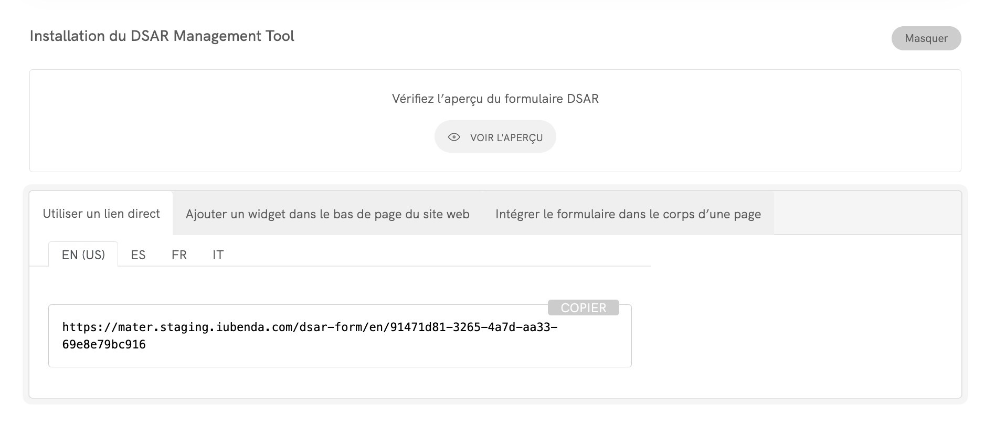Switch to the ES language tab

point(138,255)
